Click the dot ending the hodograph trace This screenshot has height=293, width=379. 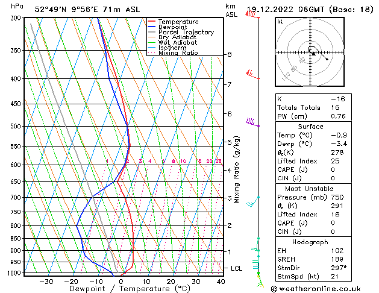(x=327, y=59)
